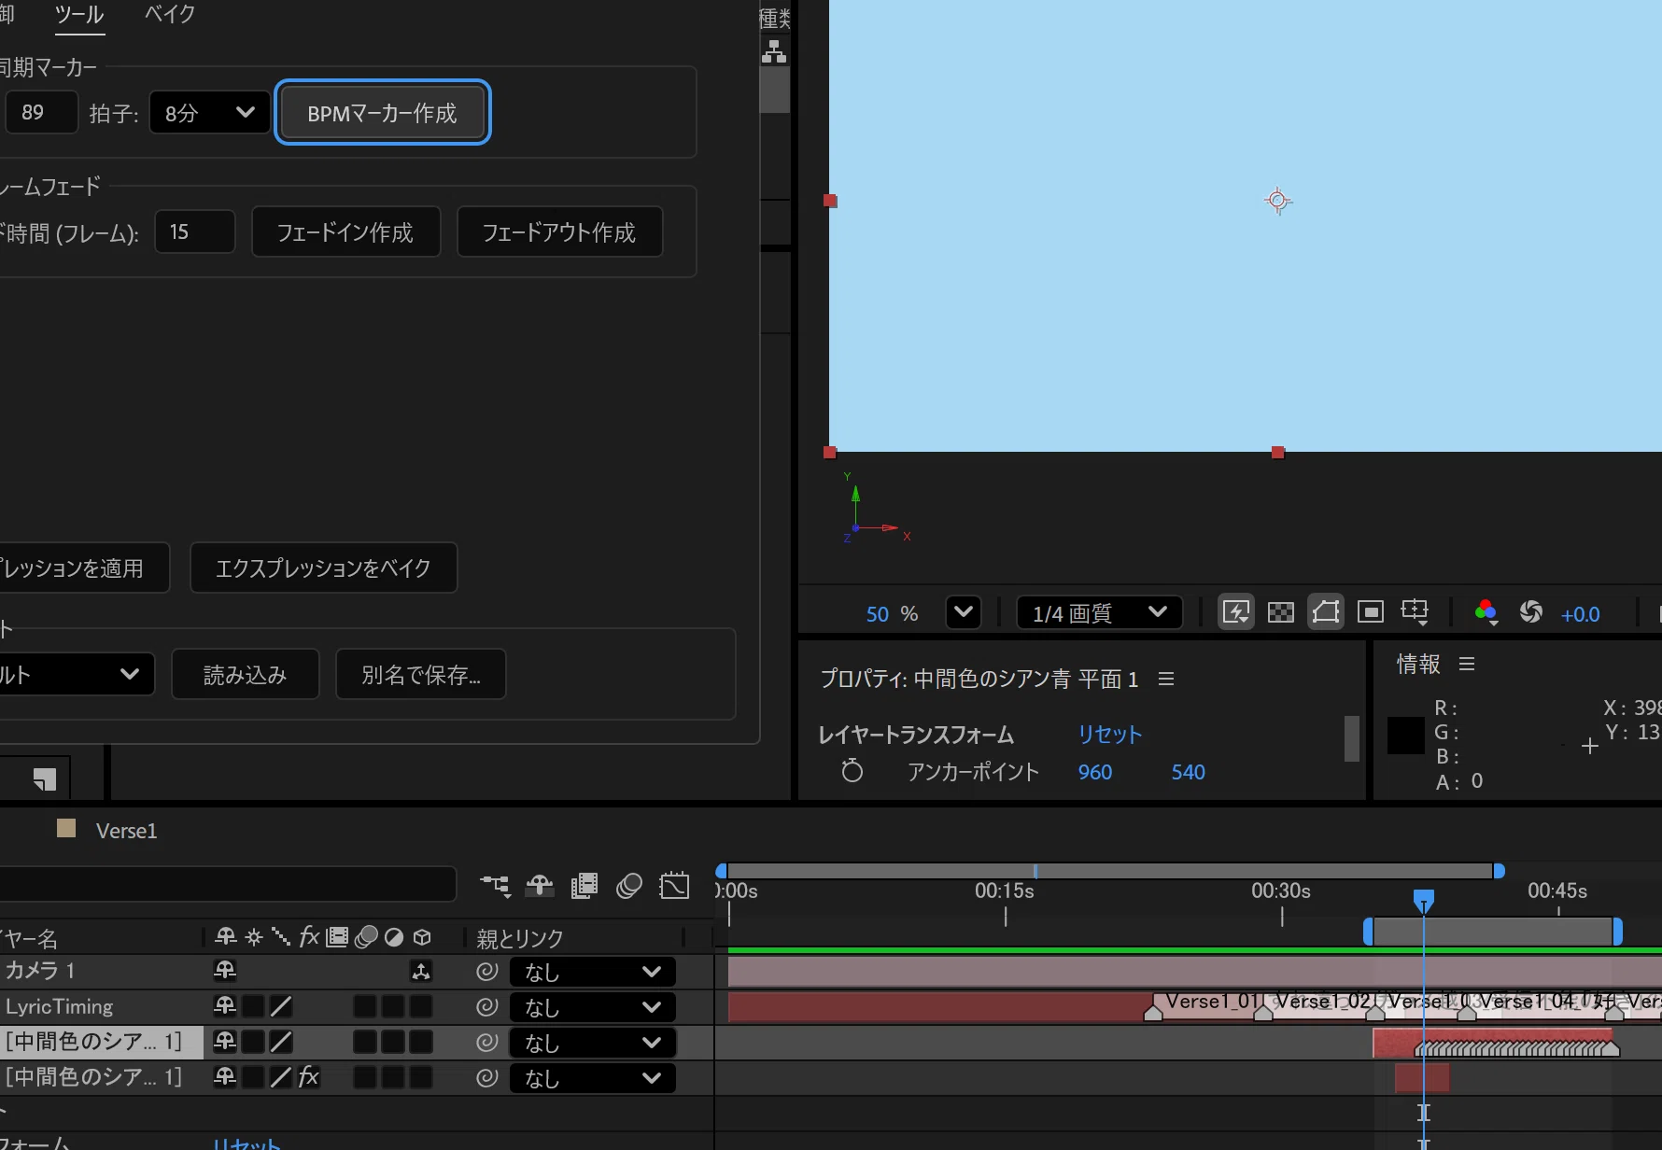The width and height of the screenshot is (1662, 1150).
Task: Toggle quality switch on the LyricTiming layer
Action: 281,1006
